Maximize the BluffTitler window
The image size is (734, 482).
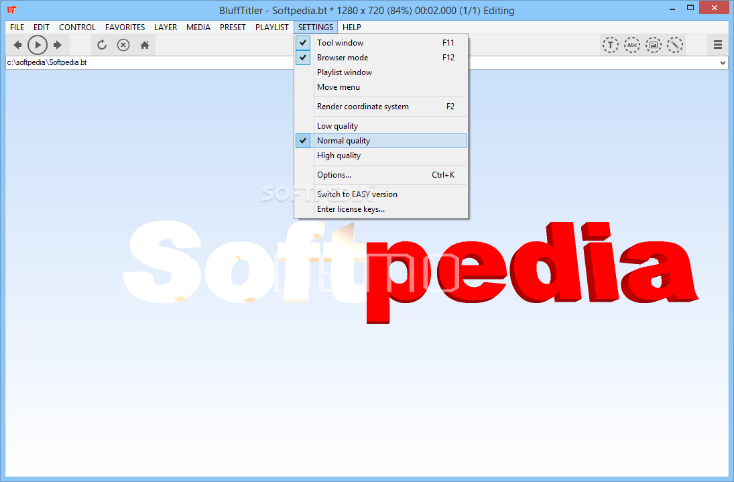pyautogui.click(x=690, y=8)
